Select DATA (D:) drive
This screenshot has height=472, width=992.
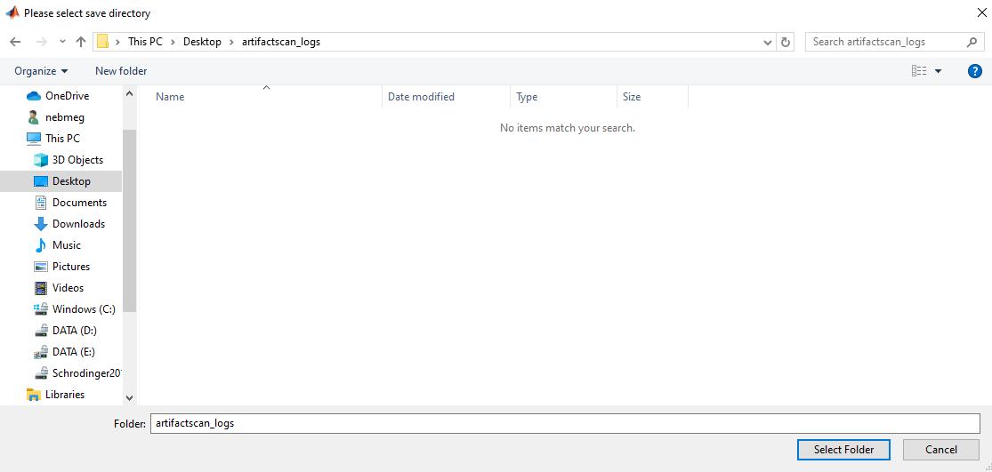75,331
